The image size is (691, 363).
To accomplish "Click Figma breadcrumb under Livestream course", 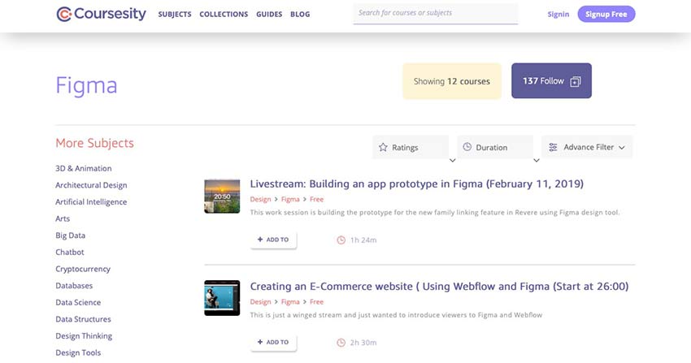I will tap(290, 199).
